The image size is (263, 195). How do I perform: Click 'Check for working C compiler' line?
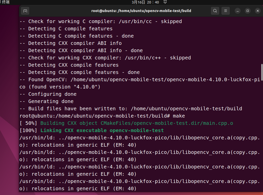101,22
